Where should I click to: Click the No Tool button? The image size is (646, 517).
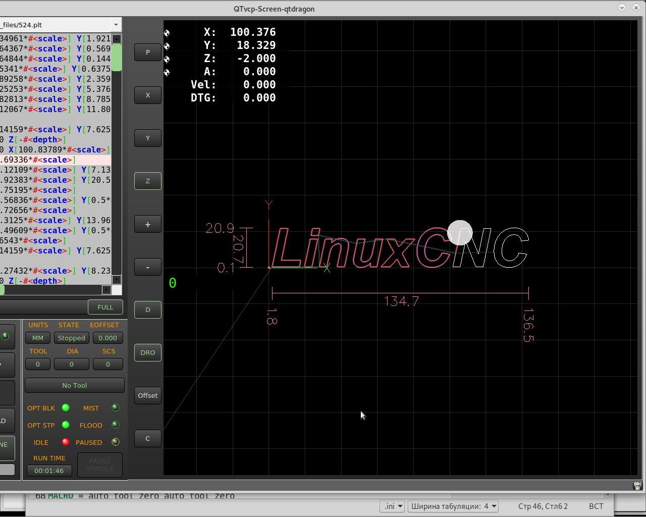point(75,385)
